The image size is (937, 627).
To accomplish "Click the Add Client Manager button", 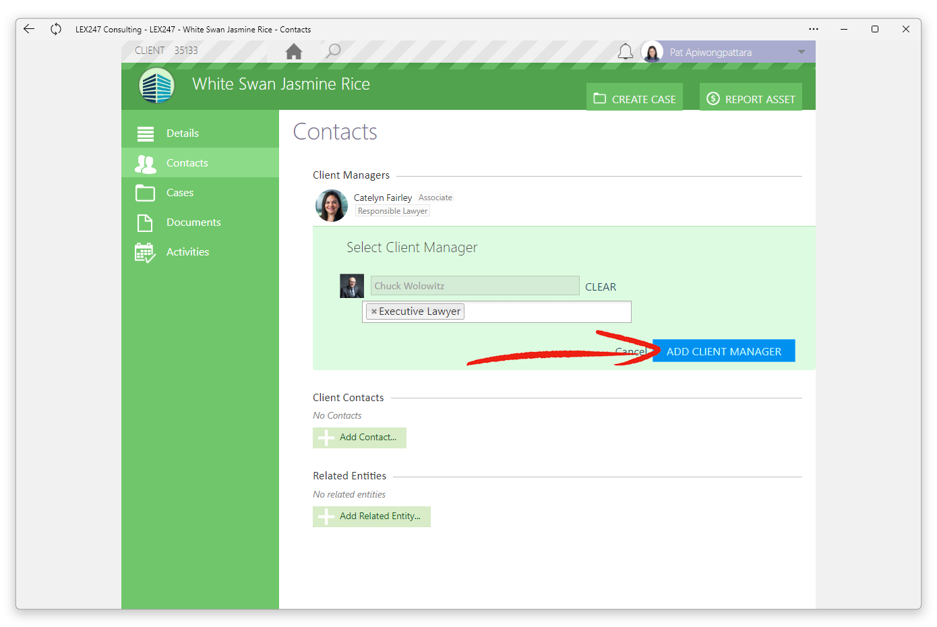I will 724,351.
